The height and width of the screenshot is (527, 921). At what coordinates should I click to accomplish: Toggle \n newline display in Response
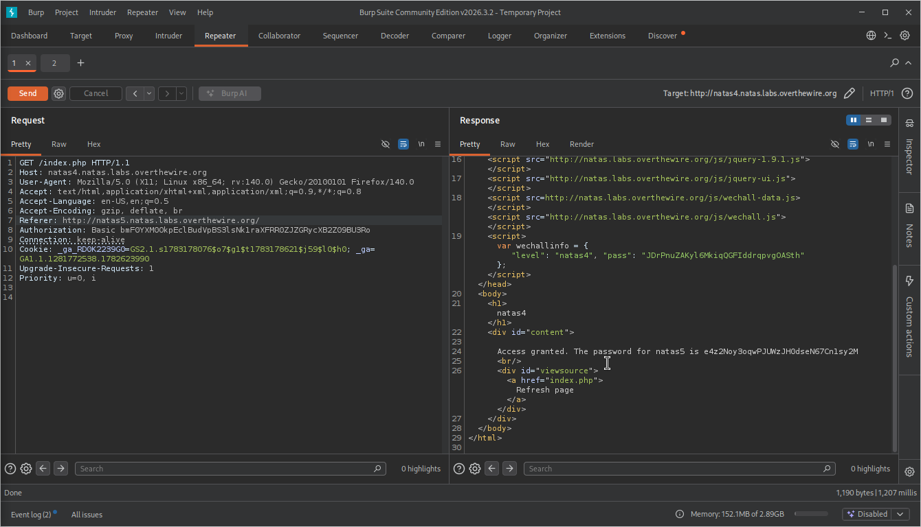tap(871, 144)
